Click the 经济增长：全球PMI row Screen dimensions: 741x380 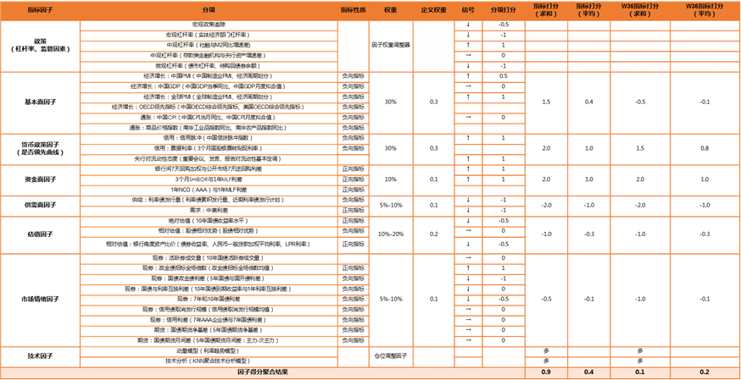tap(209, 97)
